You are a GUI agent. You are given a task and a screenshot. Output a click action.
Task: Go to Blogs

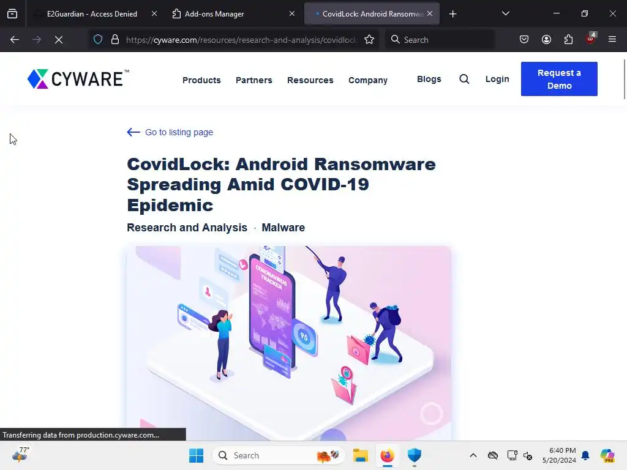pyautogui.click(x=429, y=79)
